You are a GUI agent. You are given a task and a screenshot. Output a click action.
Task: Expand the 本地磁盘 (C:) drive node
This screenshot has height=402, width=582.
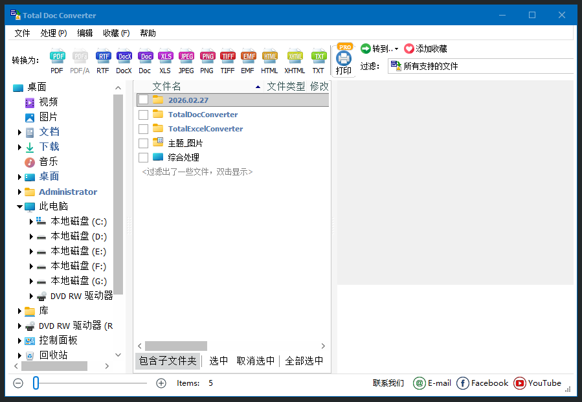[x=31, y=221]
